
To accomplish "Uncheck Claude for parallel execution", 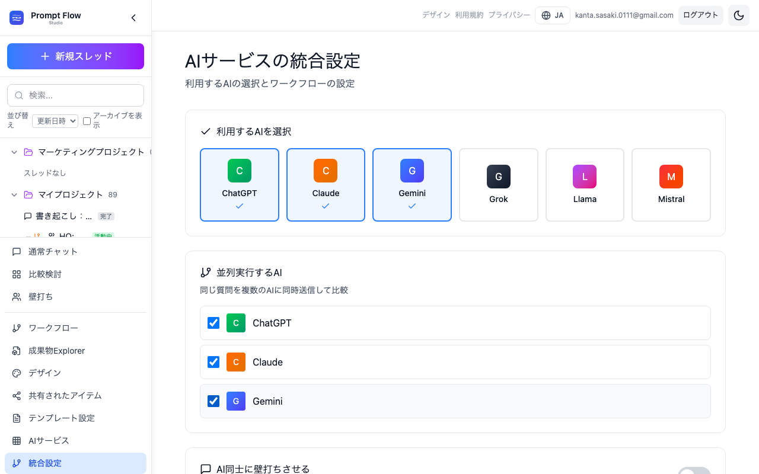I will point(213,362).
